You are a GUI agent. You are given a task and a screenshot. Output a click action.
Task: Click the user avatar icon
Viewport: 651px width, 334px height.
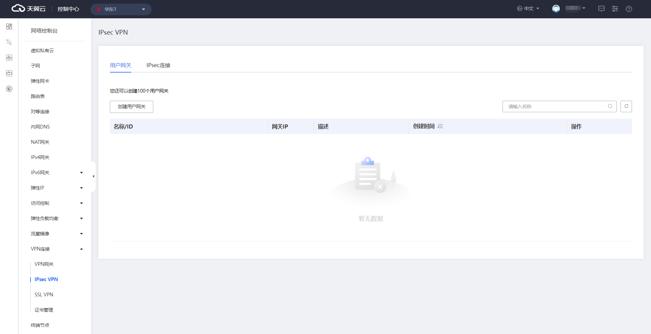pos(556,9)
